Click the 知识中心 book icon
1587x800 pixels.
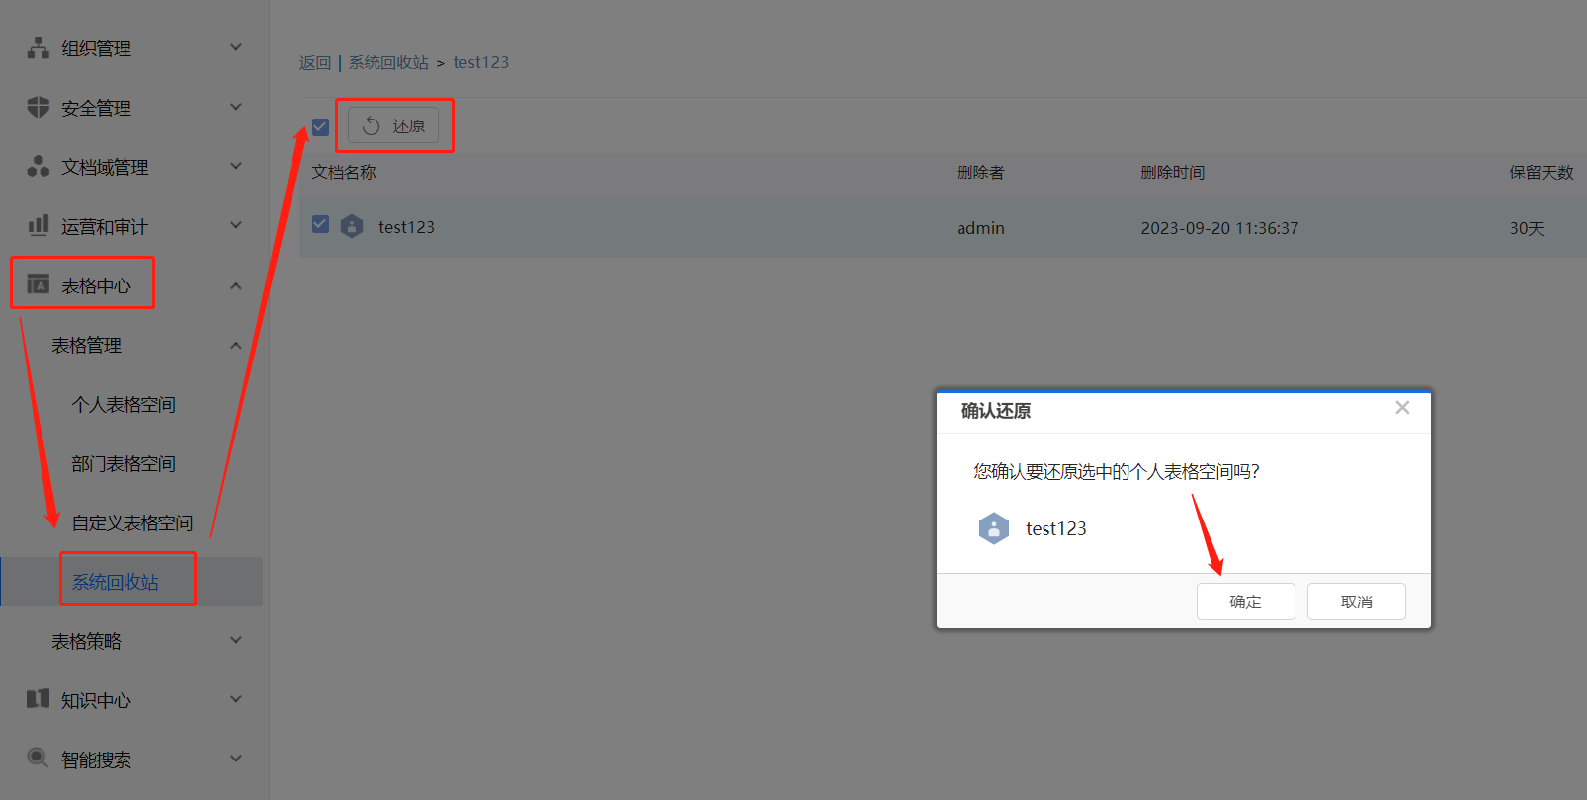(38, 699)
